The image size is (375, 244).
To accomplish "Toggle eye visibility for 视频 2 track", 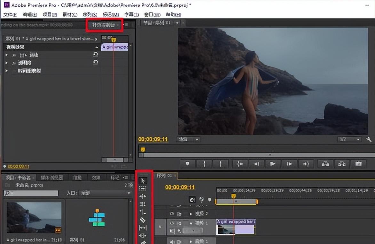I will pos(172,214).
